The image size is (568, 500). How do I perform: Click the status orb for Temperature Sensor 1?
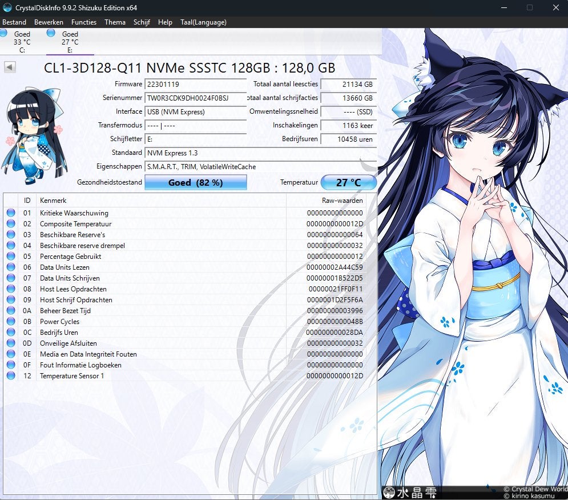tap(11, 375)
